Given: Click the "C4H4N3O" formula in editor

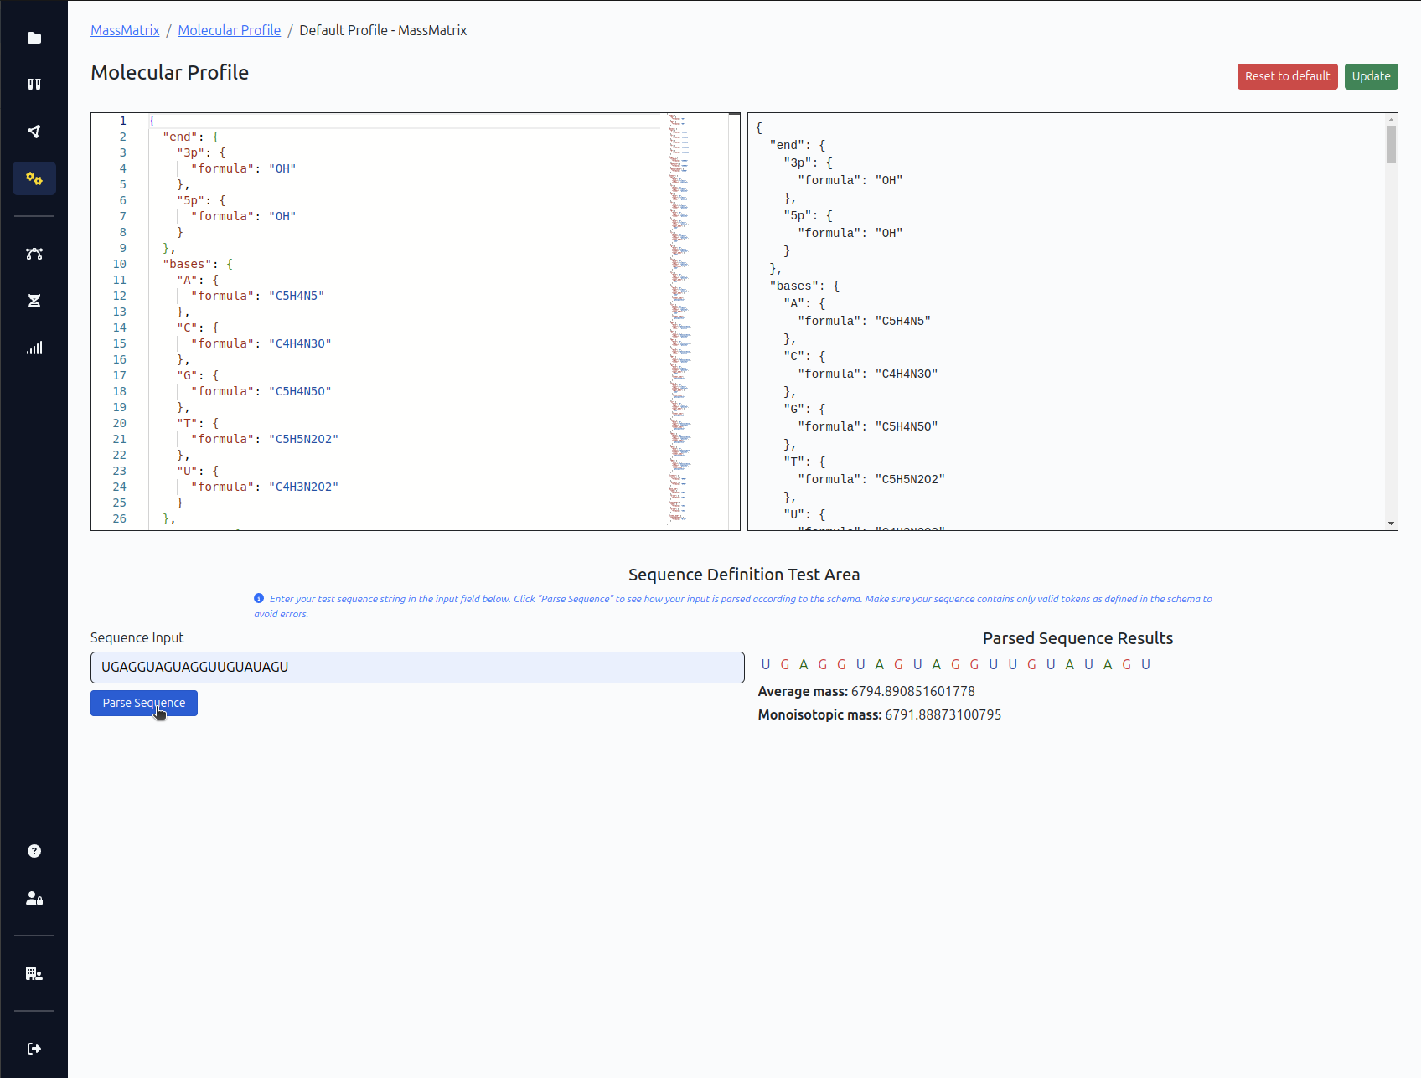Looking at the screenshot, I should click(x=300, y=343).
